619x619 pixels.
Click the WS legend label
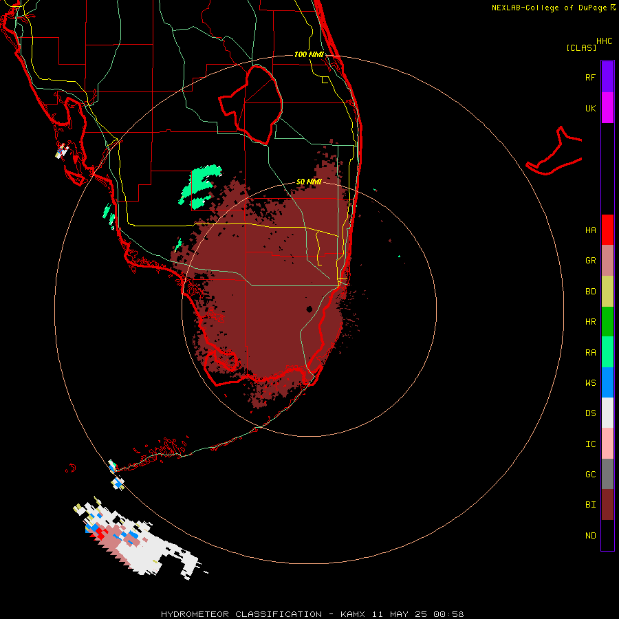click(x=590, y=382)
